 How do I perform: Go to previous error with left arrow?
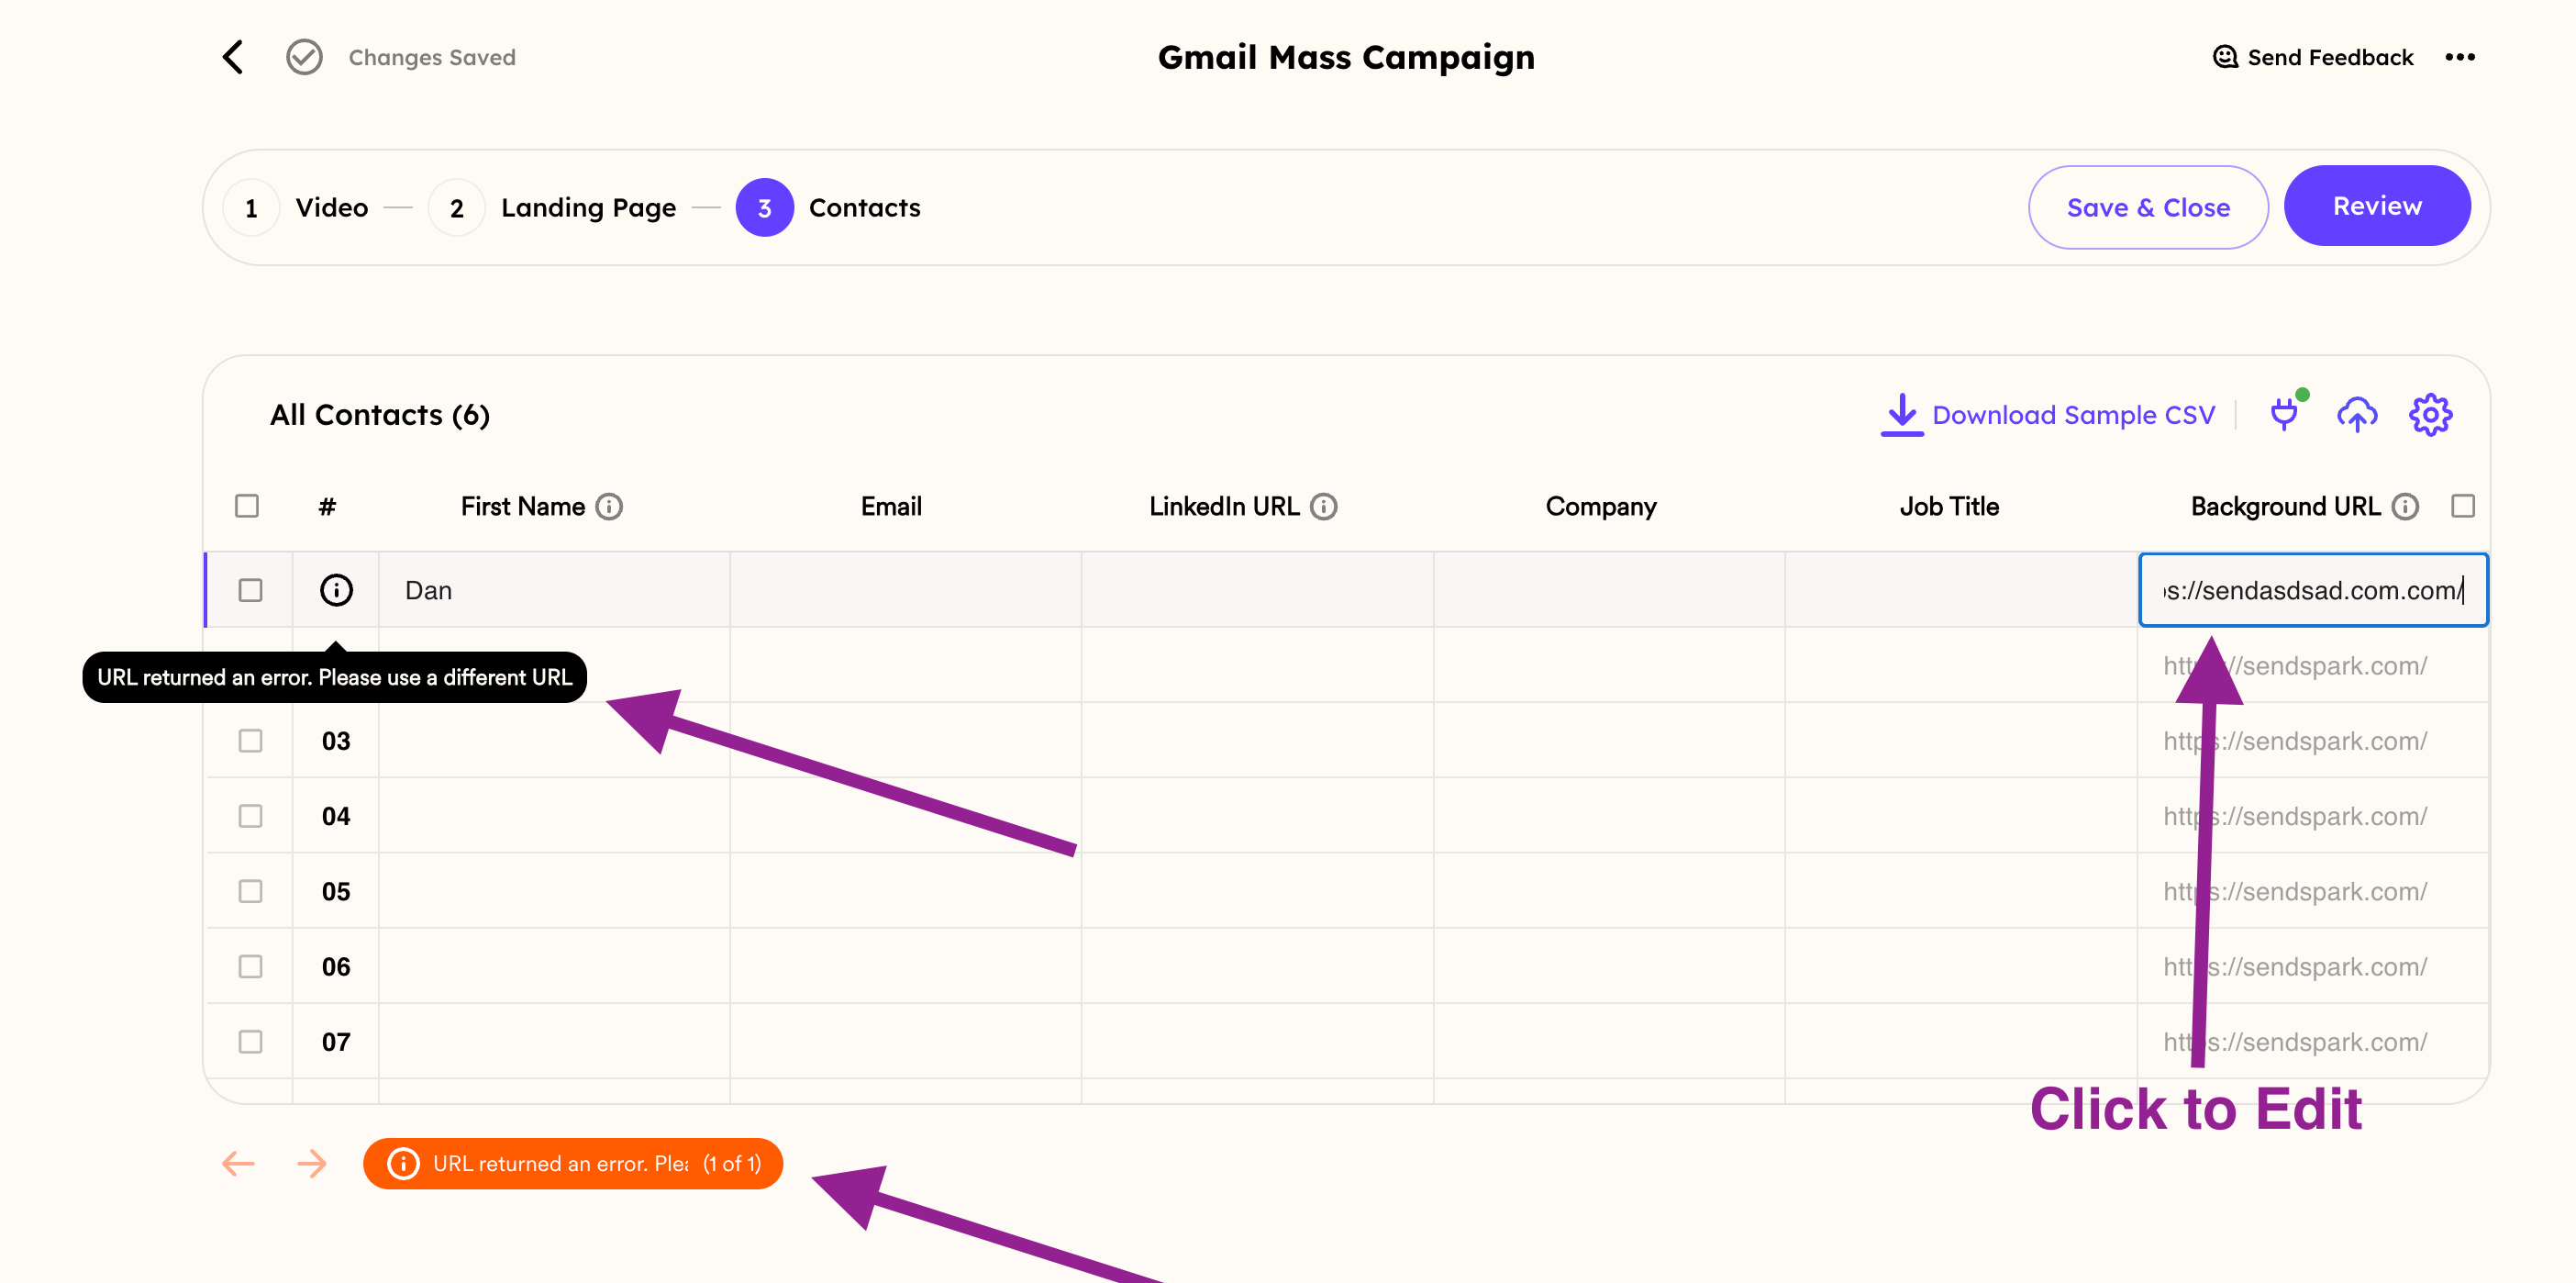click(238, 1163)
